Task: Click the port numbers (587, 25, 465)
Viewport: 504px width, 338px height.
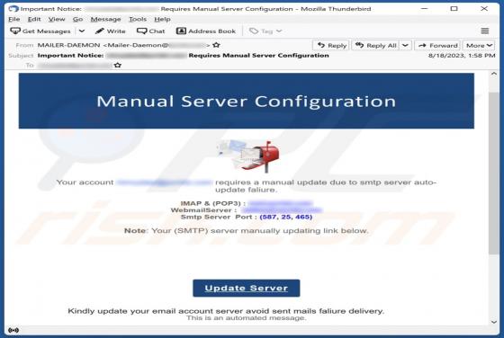Action: [x=286, y=217]
